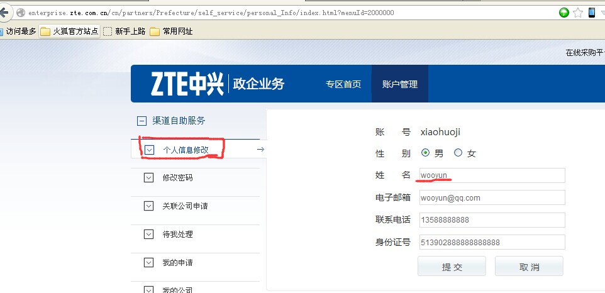Click the 联系电话 field label
Image resolution: width=605 pixels, height=293 pixels.
[393, 220]
